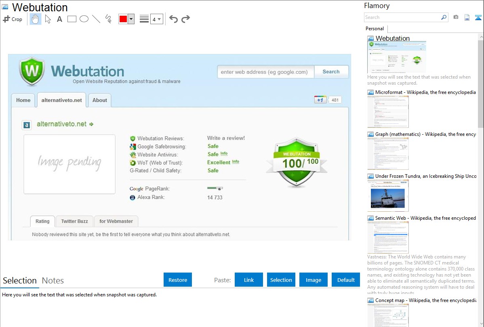
Task: Select the Crop tool
Action: (x=13, y=19)
